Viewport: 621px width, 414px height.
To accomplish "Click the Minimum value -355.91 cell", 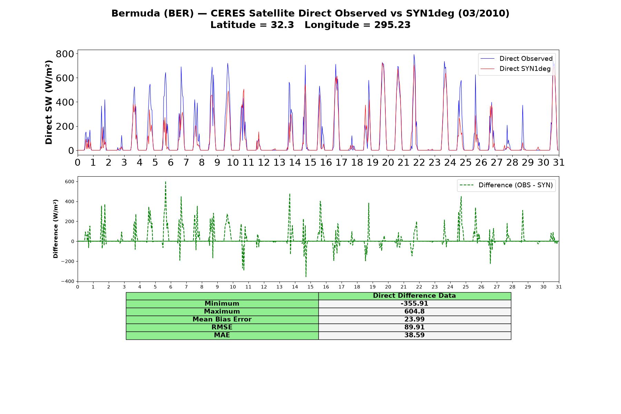I will [414, 304].
